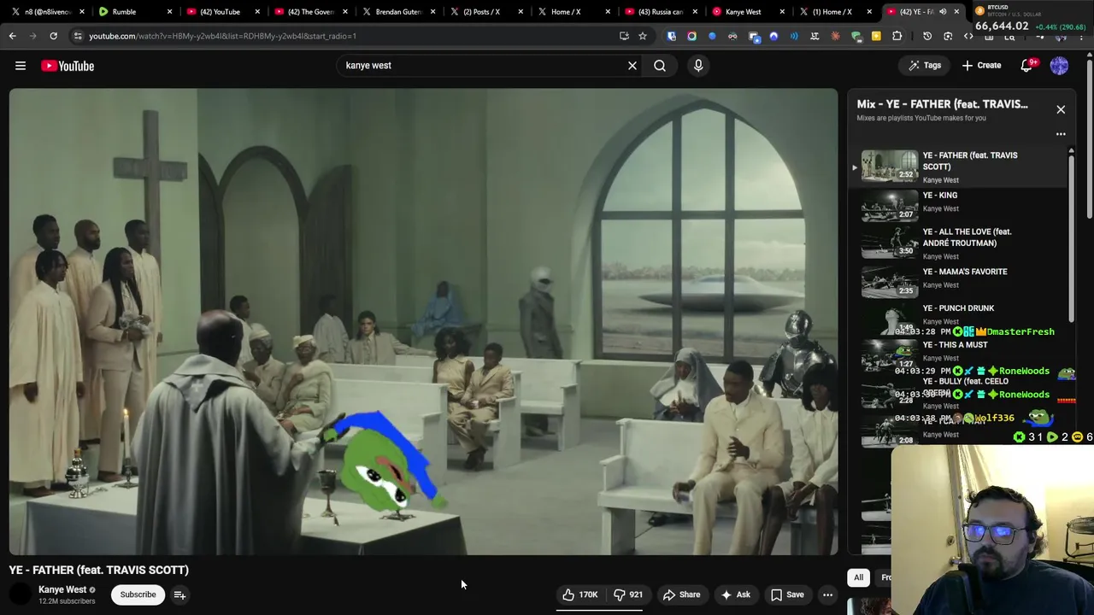Open more actions under the video

[x=827, y=594]
